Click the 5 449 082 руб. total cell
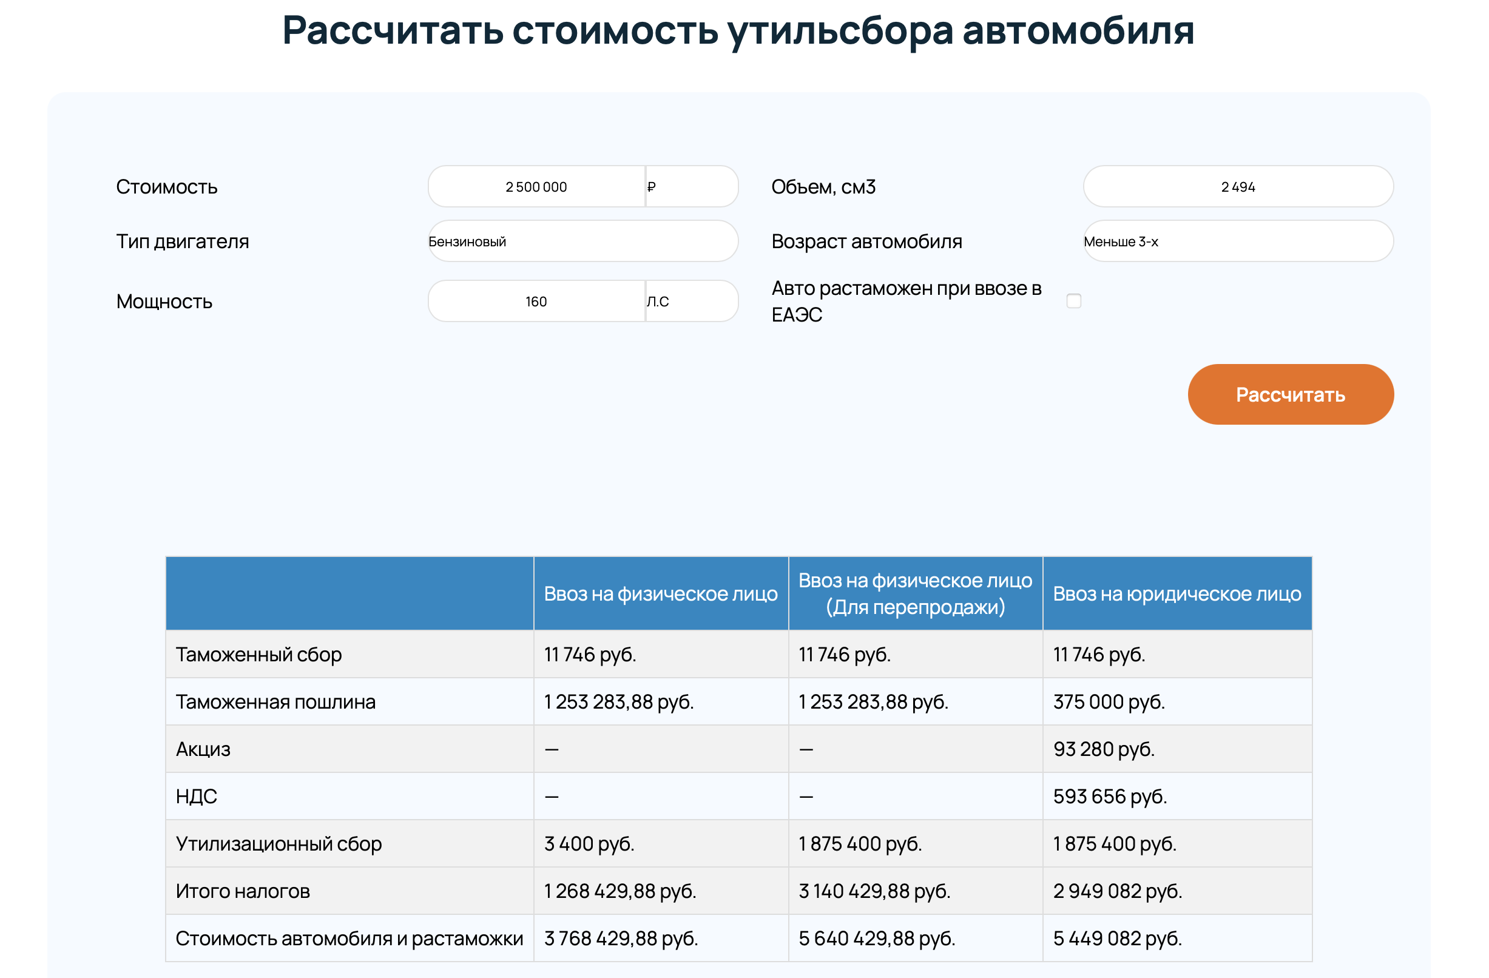Screen dimensions: 1489x978 [1118, 939]
